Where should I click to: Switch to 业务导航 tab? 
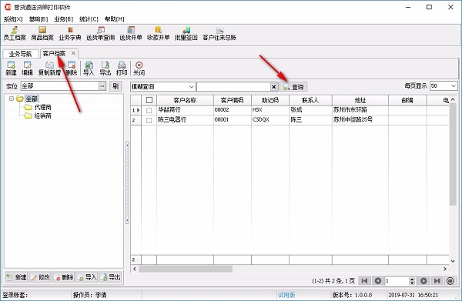20,54
